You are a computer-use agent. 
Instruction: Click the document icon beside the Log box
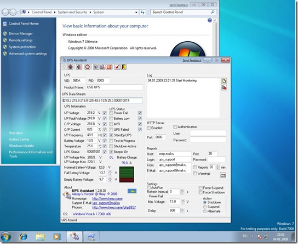tap(224, 81)
